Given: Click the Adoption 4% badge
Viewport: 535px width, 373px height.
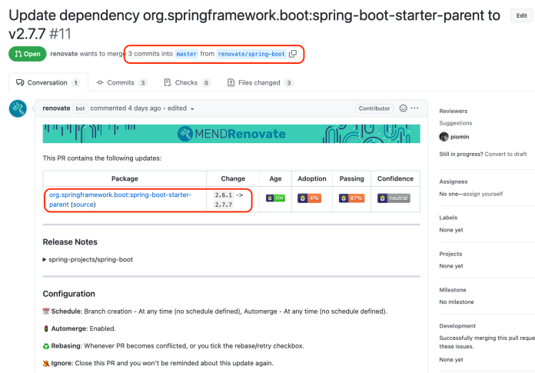Looking at the screenshot, I should click(309, 198).
